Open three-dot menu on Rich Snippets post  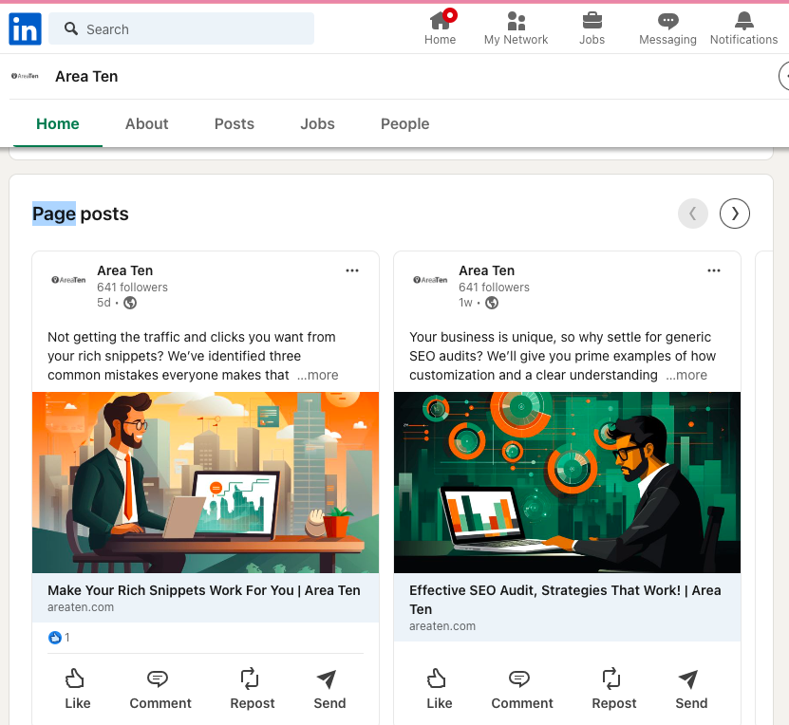click(x=352, y=270)
